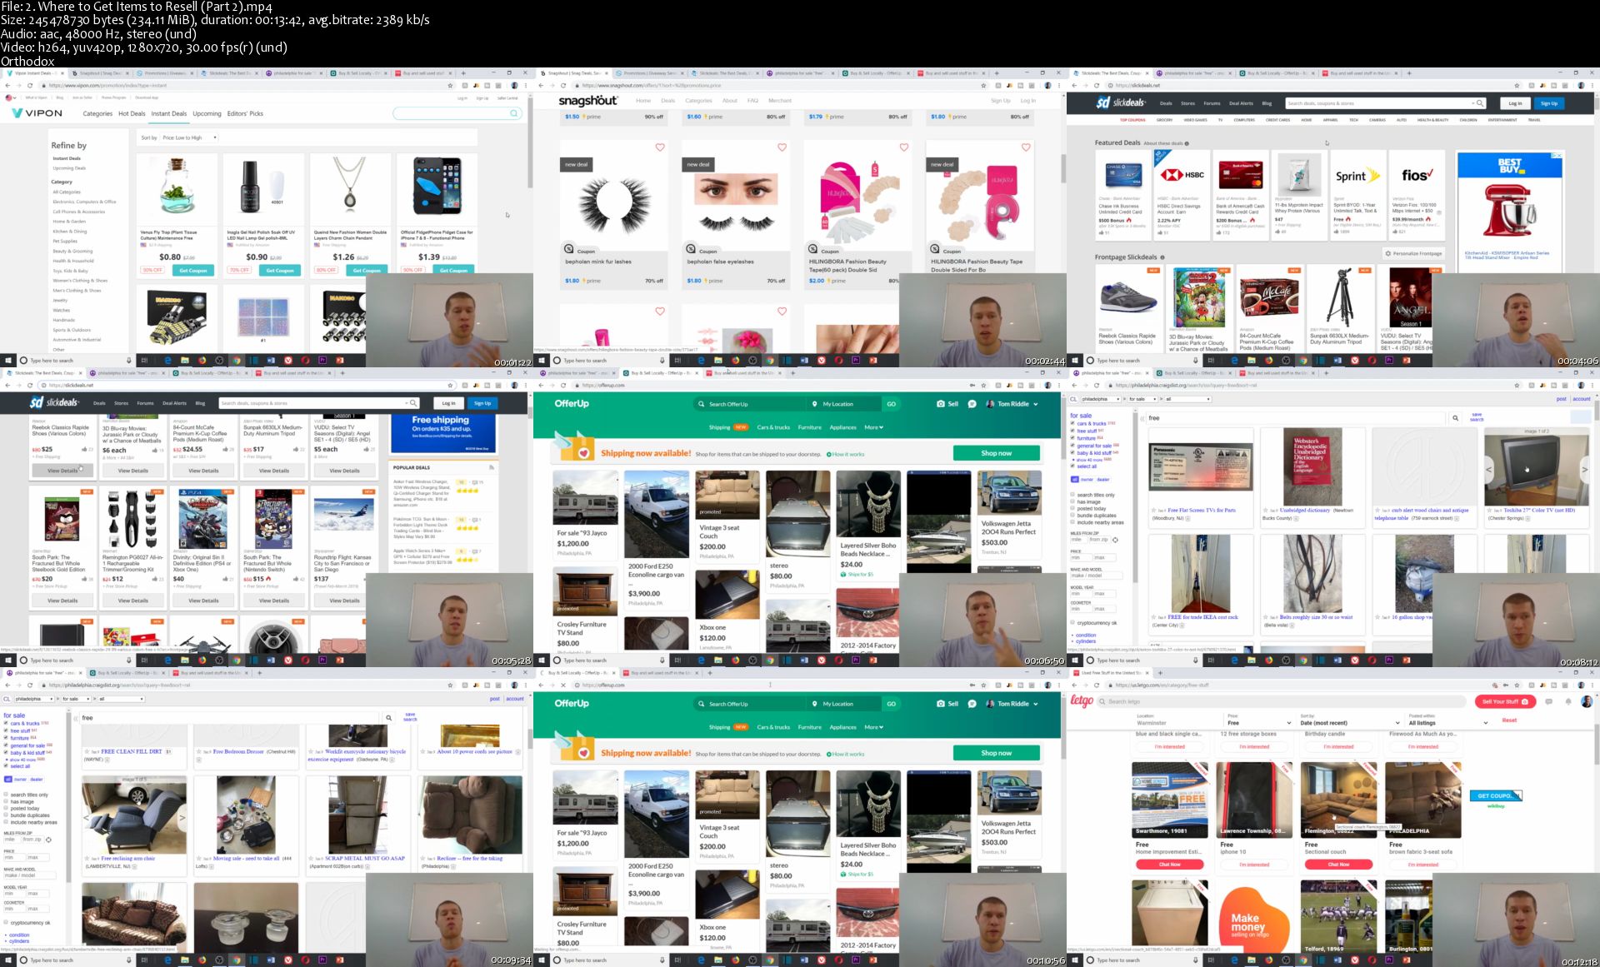Viewport: 1600px width, 967px height.
Task: Click the letgo profile avatar
Action: click(x=1587, y=701)
